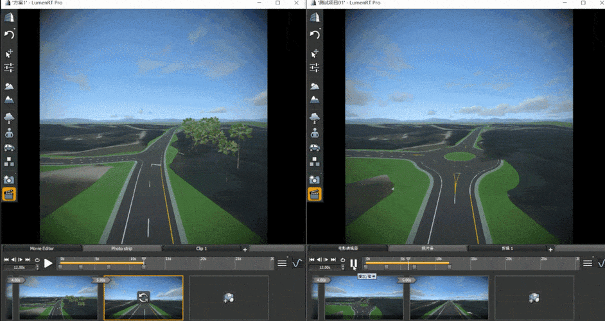605x321 pixels.
Task: Click the 12.00s duration field in the right window
Action: tap(325, 267)
